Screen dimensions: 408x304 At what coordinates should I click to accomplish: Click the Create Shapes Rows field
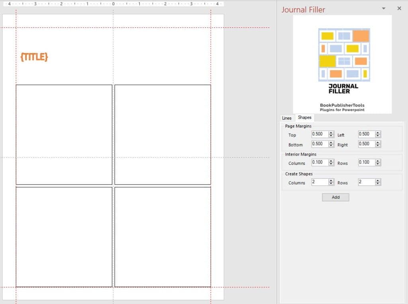point(367,182)
